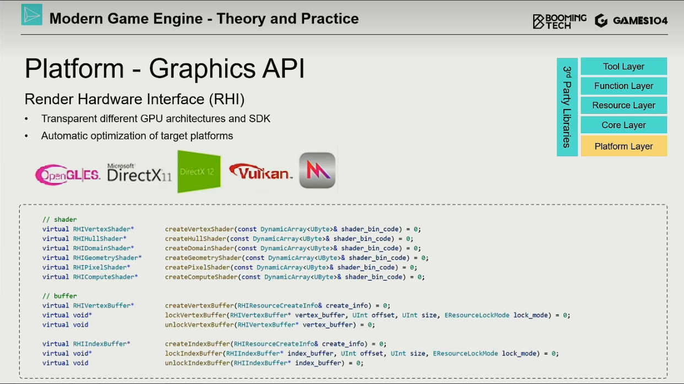The width and height of the screenshot is (684, 384).
Task: Click the lockVertexBuffer code line
Action: [x=306, y=315]
